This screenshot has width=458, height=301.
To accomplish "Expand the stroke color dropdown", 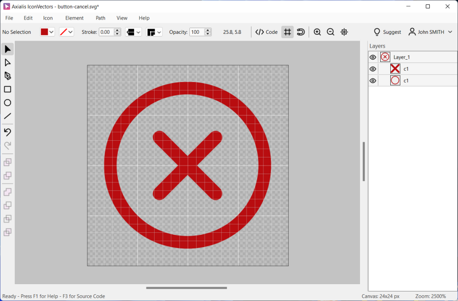I will (71, 32).
